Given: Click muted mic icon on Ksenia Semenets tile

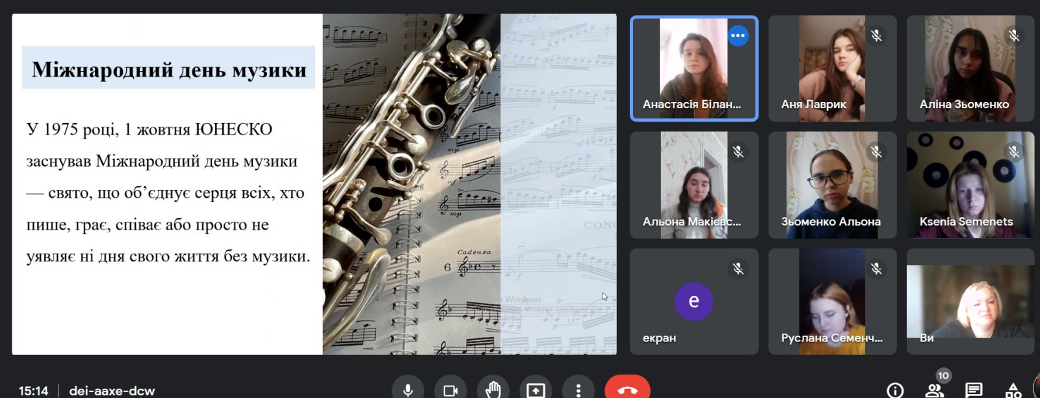Looking at the screenshot, I should pos(1014,152).
